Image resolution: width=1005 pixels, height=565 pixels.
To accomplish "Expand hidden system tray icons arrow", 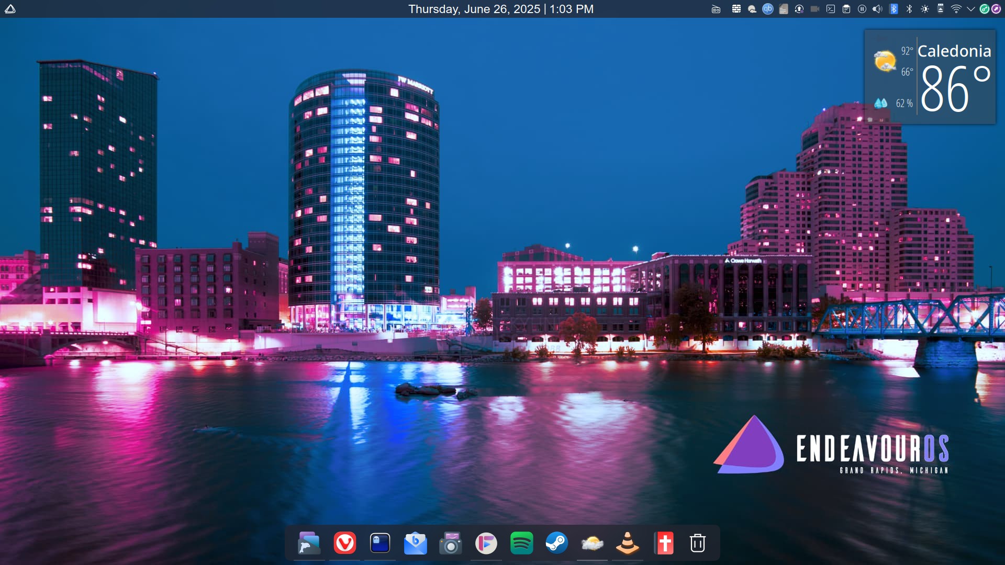I will point(970,9).
